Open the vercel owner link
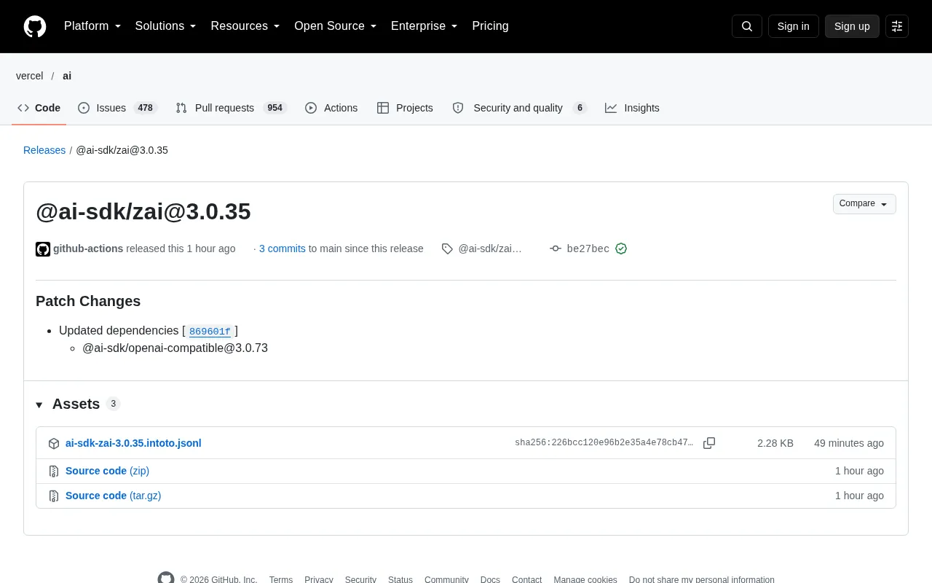Screen dimensions: 932x583 click(30, 76)
